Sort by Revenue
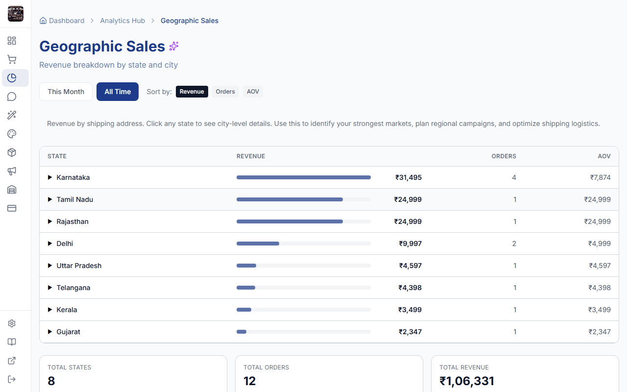Image resolution: width=627 pixels, height=392 pixels. pyautogui.click(x=192, y=92)
